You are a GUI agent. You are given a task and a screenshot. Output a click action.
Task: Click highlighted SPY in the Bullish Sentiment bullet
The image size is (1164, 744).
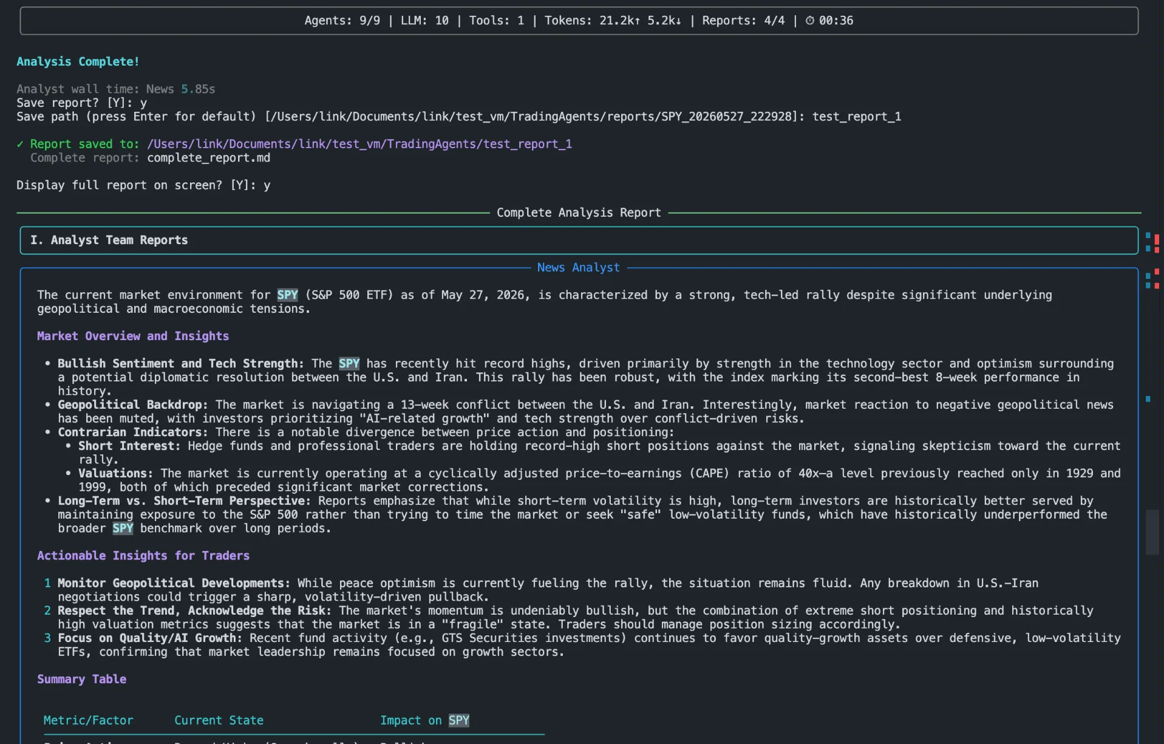pyautogui.click(x=349, y=364)
